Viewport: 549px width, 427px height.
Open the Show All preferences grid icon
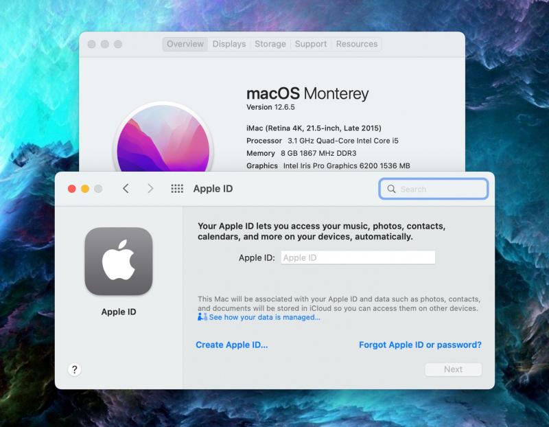(177, 189)
